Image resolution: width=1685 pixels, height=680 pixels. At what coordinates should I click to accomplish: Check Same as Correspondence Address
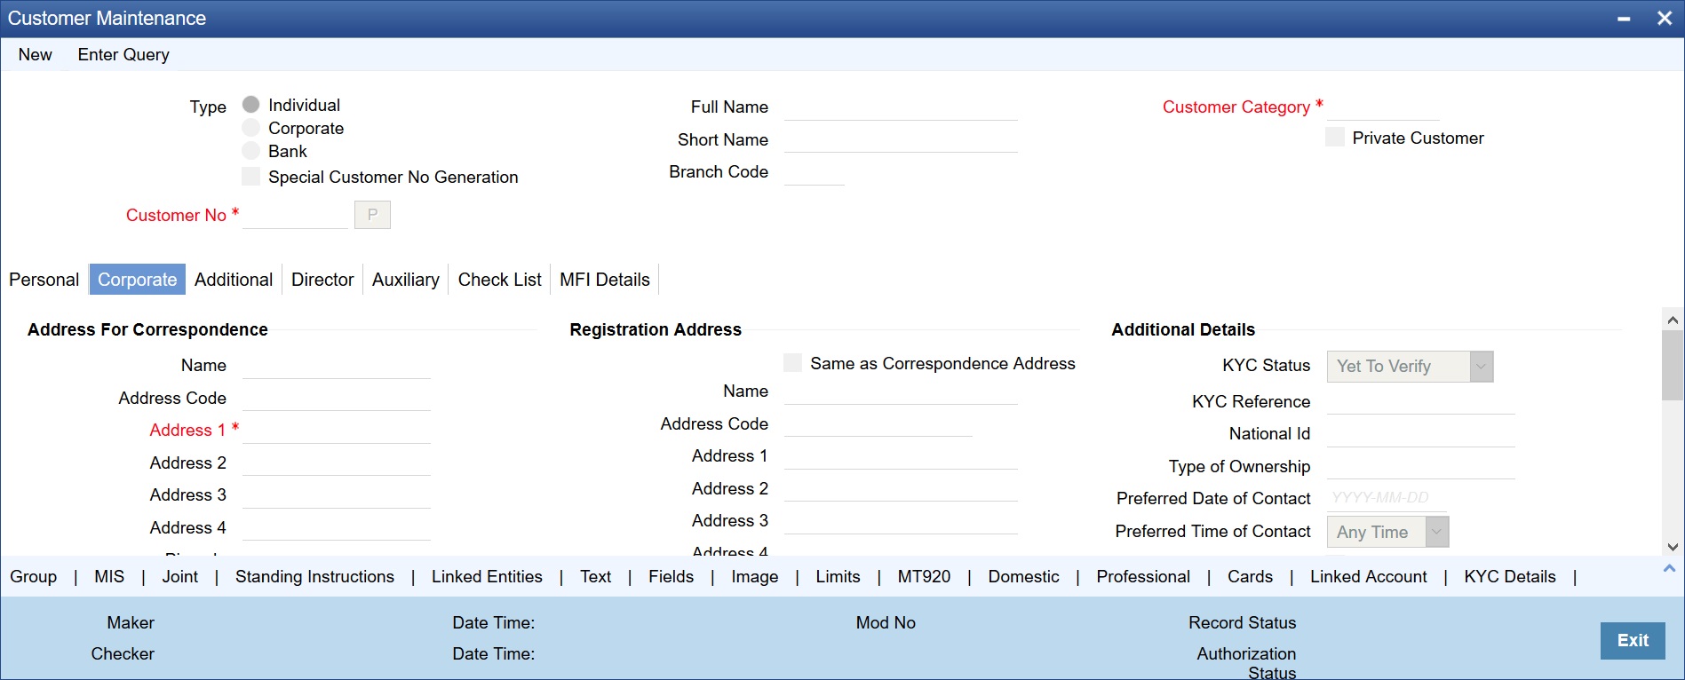pyautogui.click(x=793, y=363)
